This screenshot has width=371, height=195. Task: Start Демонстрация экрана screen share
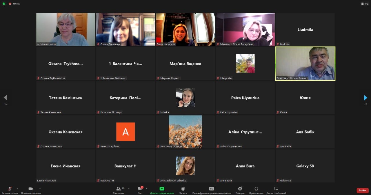(162, 189)
